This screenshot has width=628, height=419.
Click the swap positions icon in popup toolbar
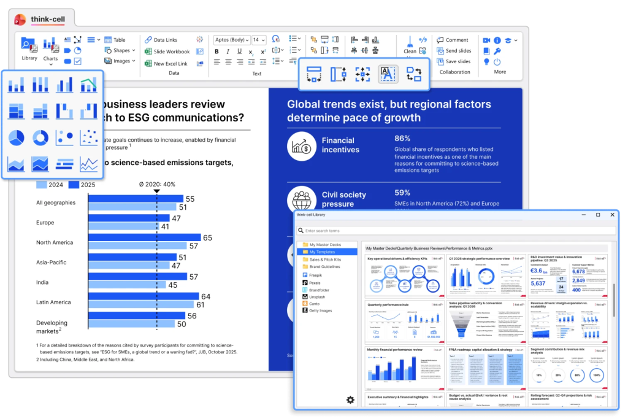[414, 74]
